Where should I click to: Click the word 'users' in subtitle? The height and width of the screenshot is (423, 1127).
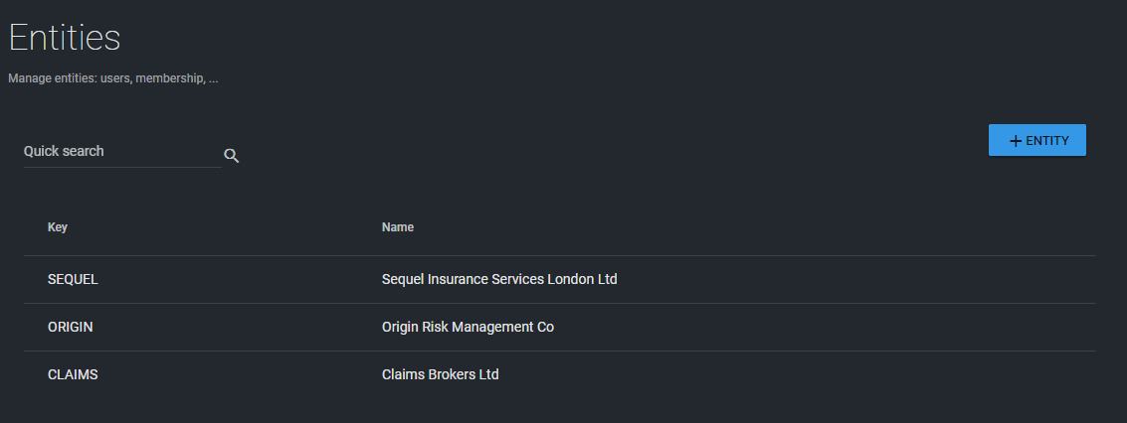click(x=115, y=78)
